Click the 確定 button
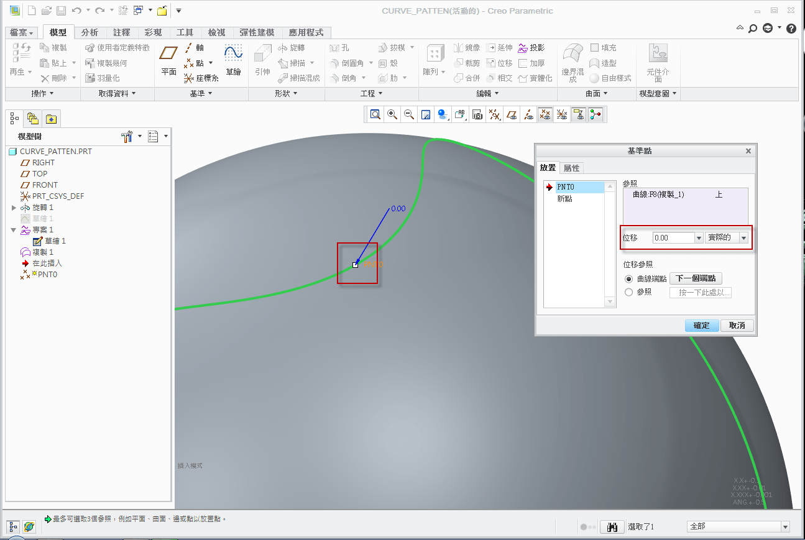 click(x=701, y=326)
